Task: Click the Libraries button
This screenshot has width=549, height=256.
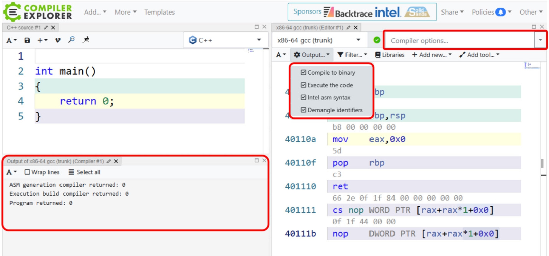Action: pyautogui.click(x=390, y=55)
